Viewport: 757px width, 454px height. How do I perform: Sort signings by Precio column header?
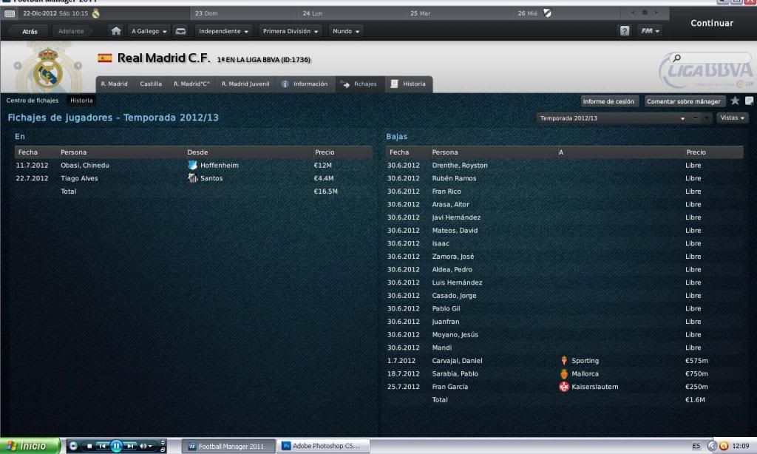pos(325,152)
